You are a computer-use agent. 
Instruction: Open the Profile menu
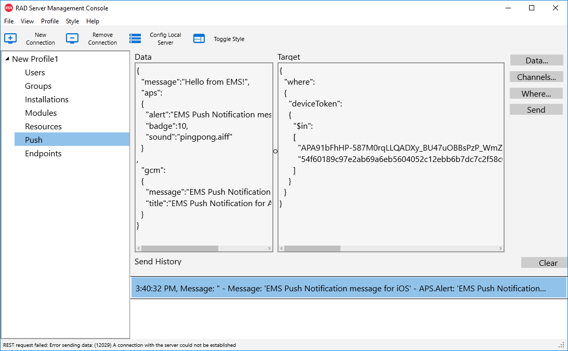coord(49,21)
